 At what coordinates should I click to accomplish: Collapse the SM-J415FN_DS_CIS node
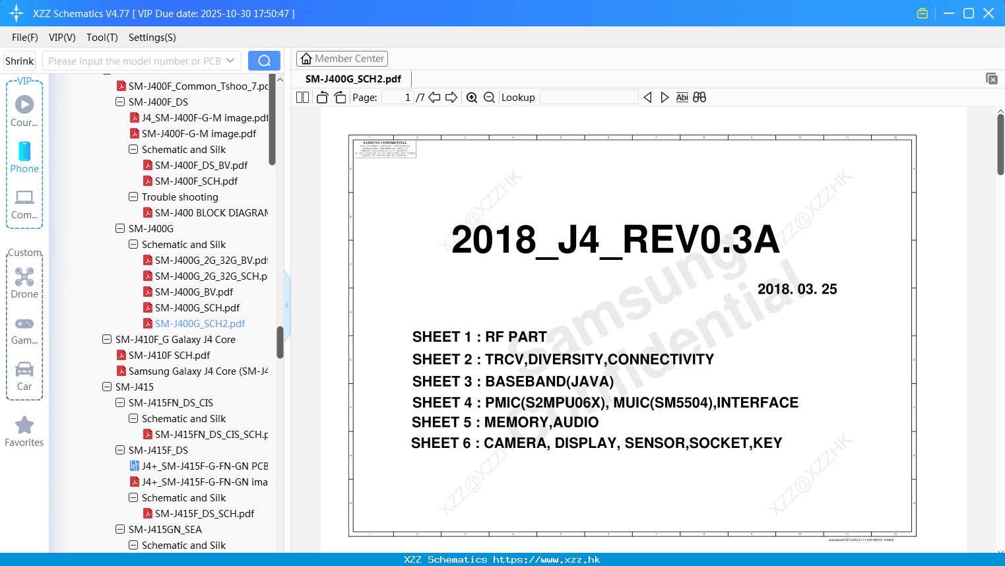(x=120, y=402)
